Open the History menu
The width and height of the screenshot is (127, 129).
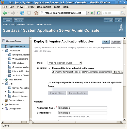[x=30, y=7]
